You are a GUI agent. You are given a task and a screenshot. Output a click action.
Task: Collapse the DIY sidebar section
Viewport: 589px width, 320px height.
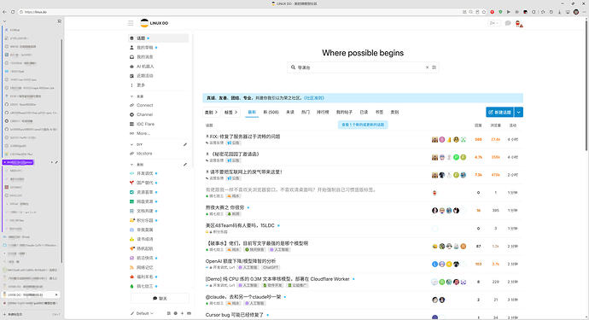[x=131, y=144]
